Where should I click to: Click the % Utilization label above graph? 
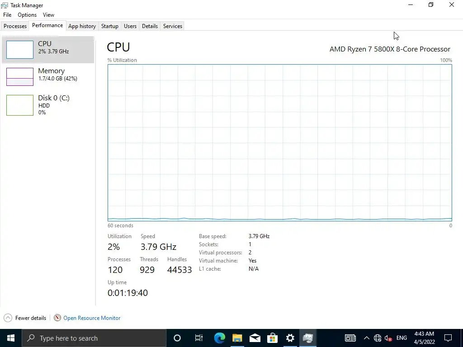point(122,60)
